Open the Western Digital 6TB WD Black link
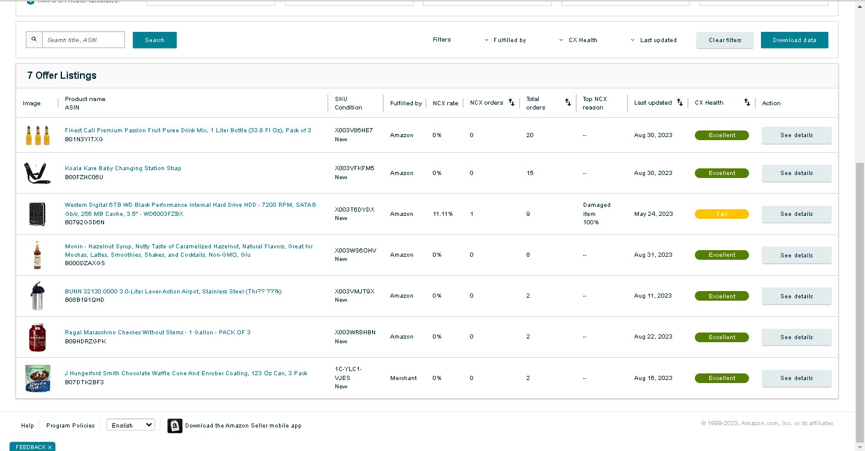This screenshot has height=451, width=865. tap(191, 209)
